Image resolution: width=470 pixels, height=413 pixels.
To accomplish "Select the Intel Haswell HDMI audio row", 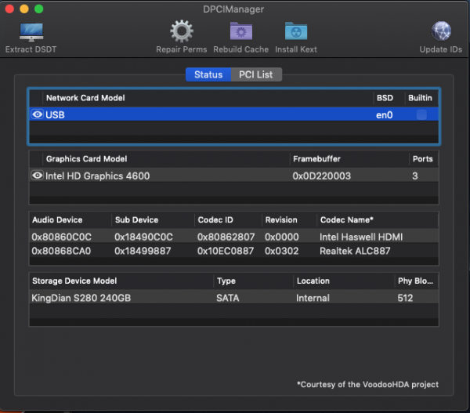I will [x=233, y=236].
